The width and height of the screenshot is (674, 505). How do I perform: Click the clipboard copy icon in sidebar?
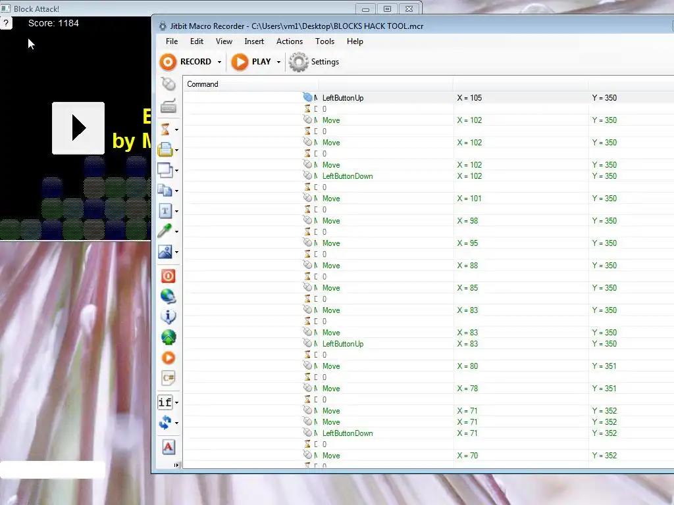(x=165, y=190)
